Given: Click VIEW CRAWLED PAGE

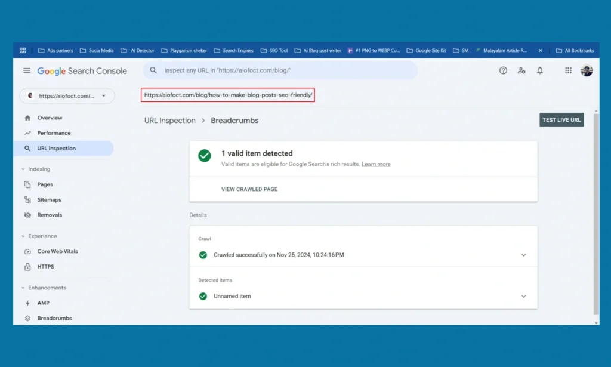Looking at the screenshot, I should [x=249, y=189].
